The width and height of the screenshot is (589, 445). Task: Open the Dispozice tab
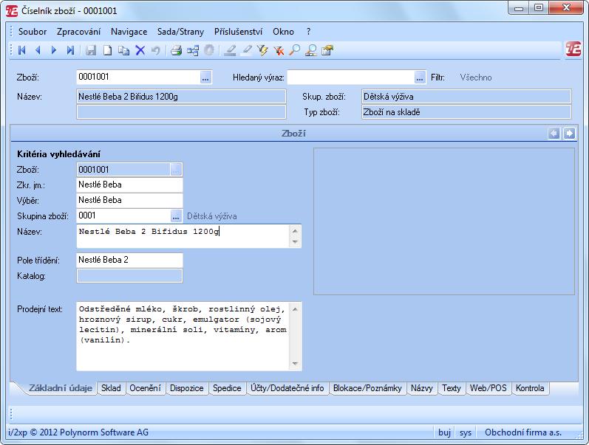187,388
